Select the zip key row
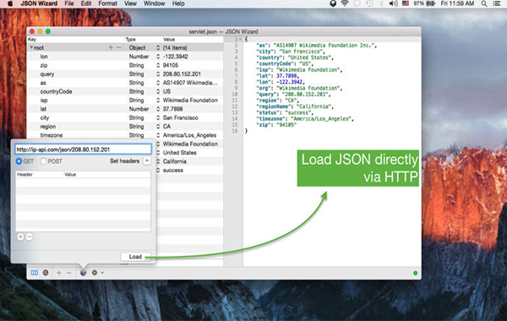 [x=44, y=65]
